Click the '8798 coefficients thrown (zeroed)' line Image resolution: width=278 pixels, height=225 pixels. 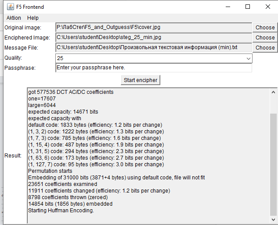point(68,197)
